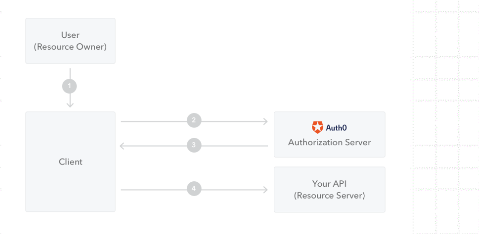Click the dotted grid pattern on the right

(x=445, y=113)
